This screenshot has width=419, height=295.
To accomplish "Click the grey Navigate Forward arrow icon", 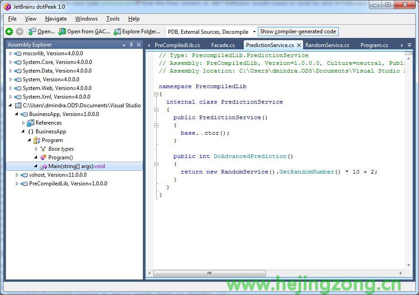I will click(x=20, y=32).
